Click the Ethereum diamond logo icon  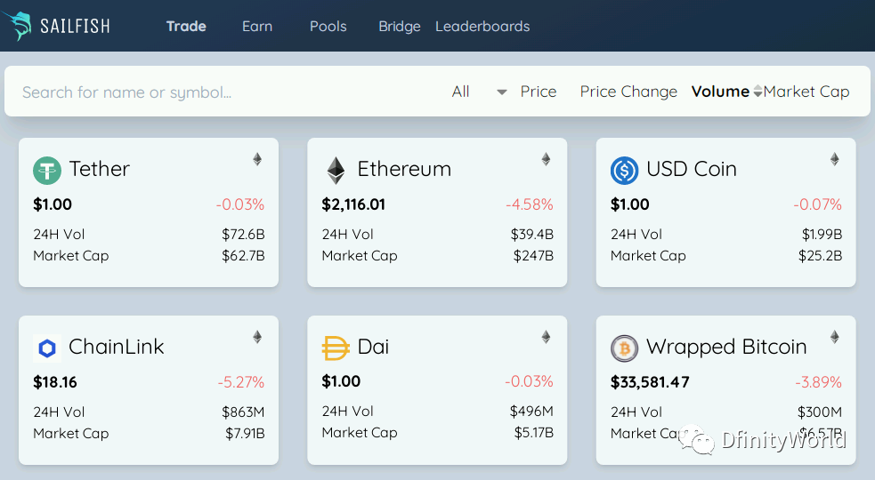click(x=336, y=171)
